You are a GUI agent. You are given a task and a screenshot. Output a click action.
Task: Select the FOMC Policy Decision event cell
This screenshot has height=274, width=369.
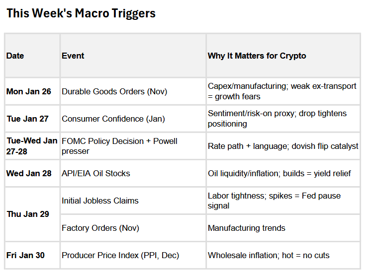(119, 146)
